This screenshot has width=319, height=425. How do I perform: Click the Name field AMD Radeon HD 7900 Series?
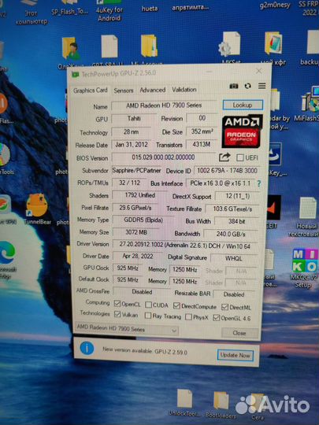pos(164,105)
